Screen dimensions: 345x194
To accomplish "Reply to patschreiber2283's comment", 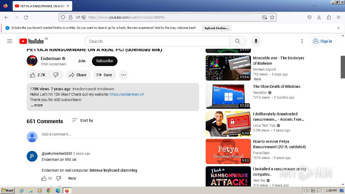I will click(x=72, y=178).
